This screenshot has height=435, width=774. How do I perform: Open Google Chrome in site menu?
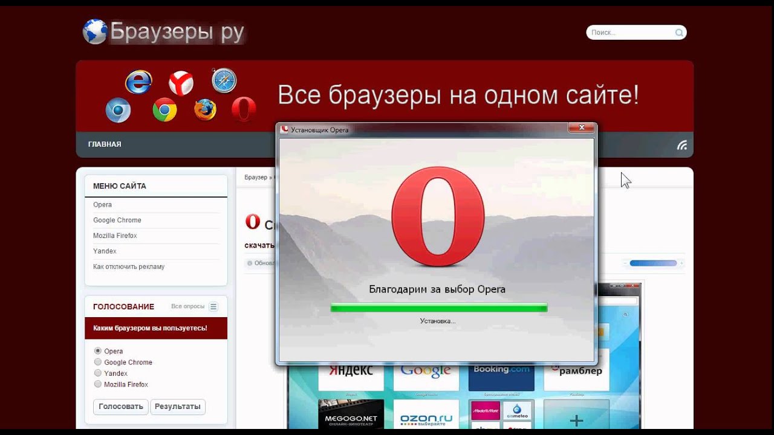[117, 221]
